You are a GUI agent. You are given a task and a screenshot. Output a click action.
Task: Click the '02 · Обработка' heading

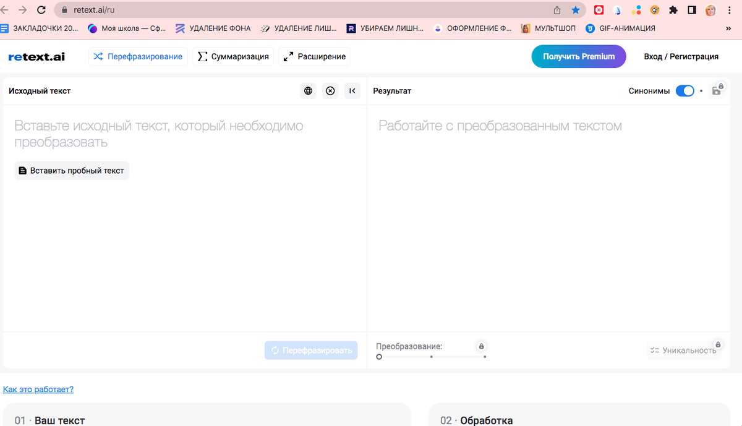(476, 420)
